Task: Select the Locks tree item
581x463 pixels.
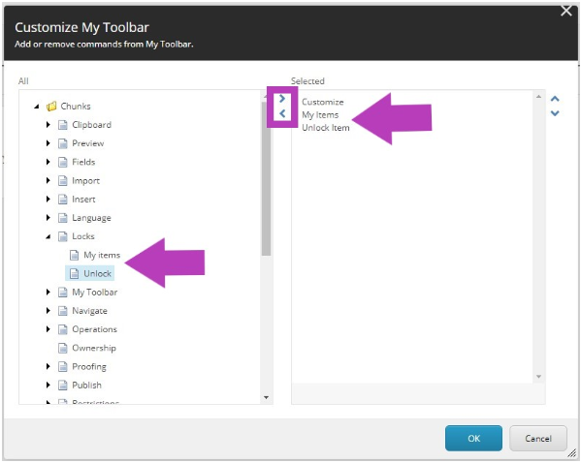Action: pyautogui.click(x=83, y=236)
